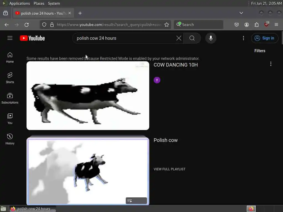Open the You section
This screenshot has height=212, width=283.
[10, 119]
